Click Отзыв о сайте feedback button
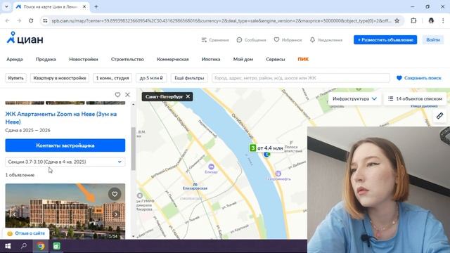Screen dimensions: 450x253 coord(26,233)
